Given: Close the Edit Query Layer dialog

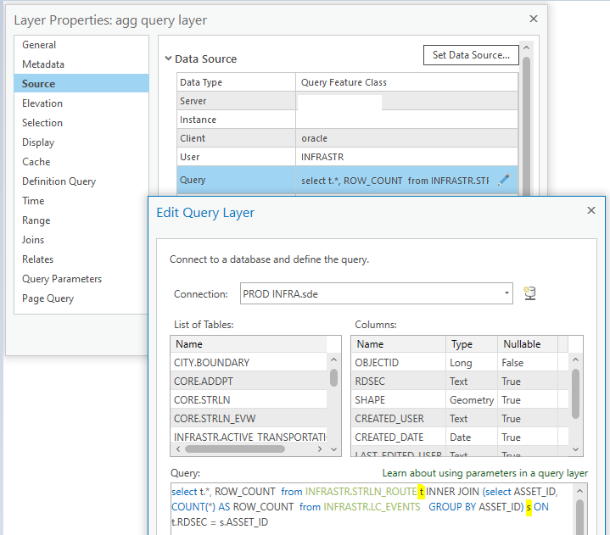Looking at the screenshot, I should (591, 210).
